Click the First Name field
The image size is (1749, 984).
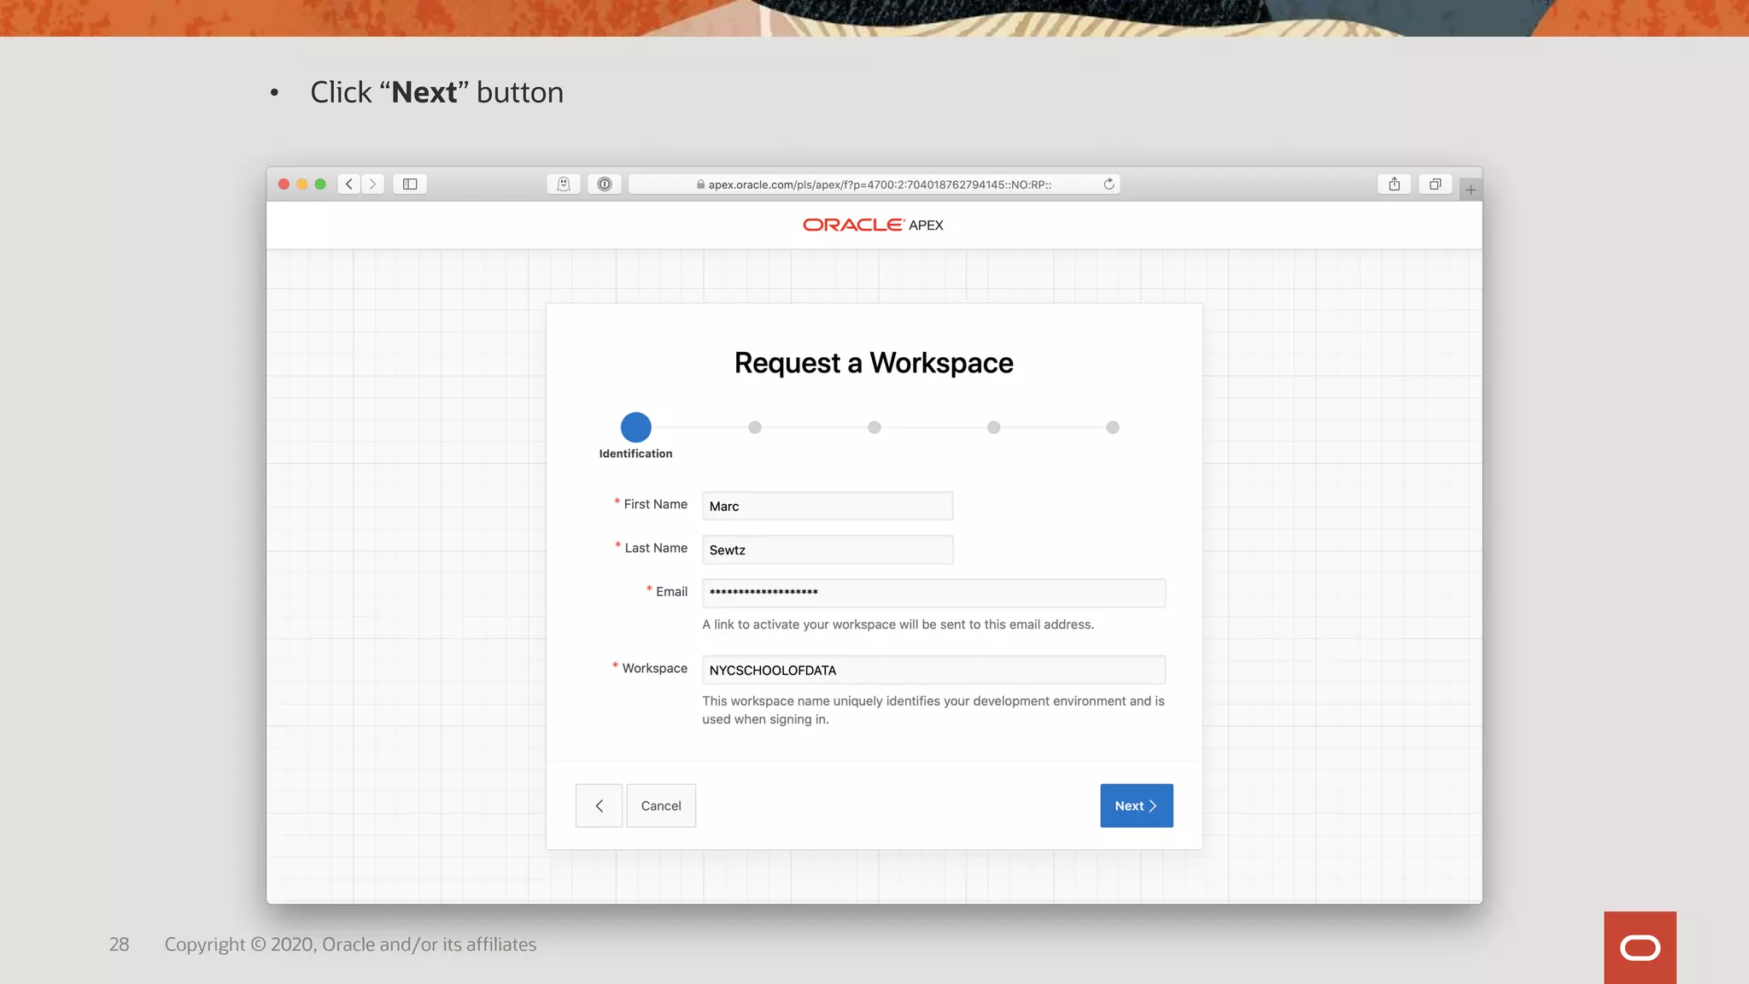[828, 506]
